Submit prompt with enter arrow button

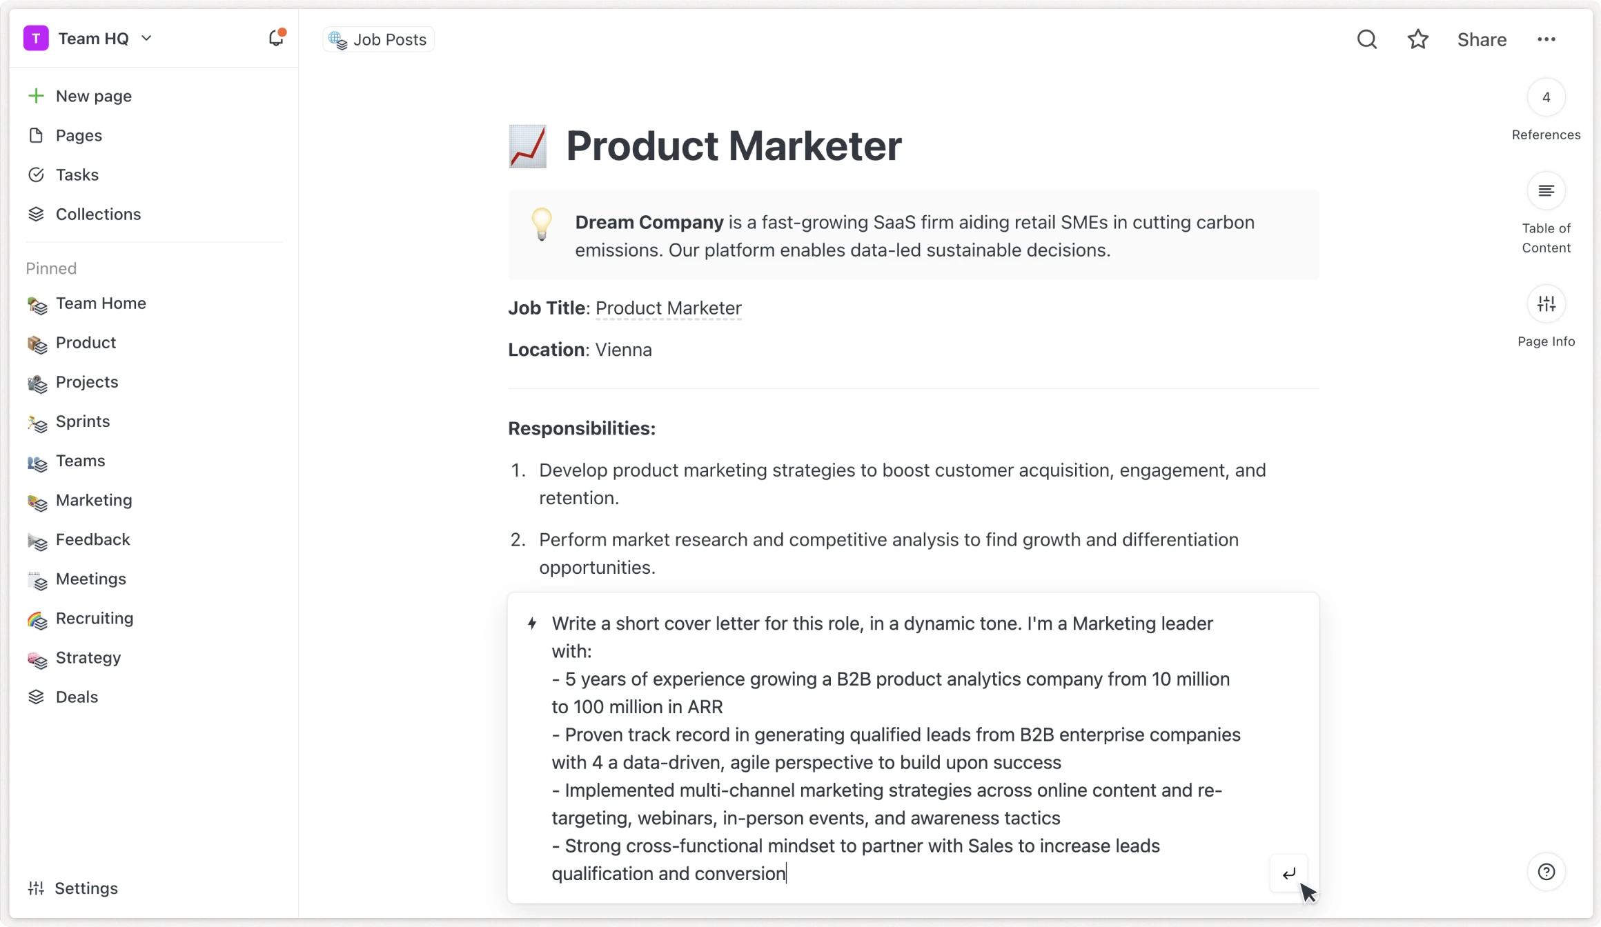tap(1288, 873)
